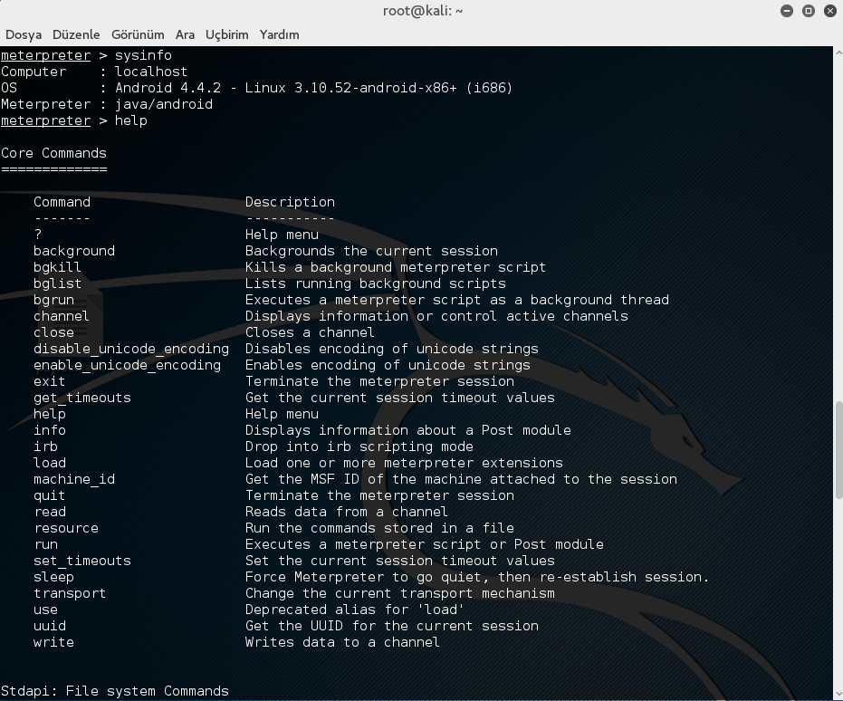The image size is (843, 701).
Task: Open the Ara menu
Action: (x=185, y=34)
